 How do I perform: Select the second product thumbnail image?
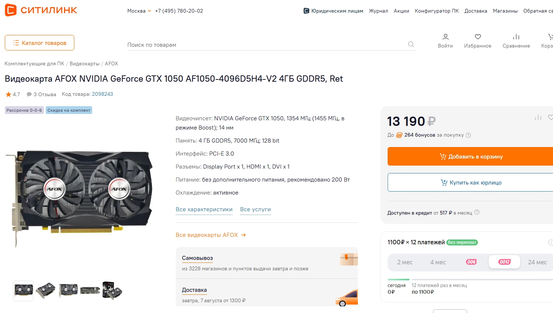pos(46,290)
